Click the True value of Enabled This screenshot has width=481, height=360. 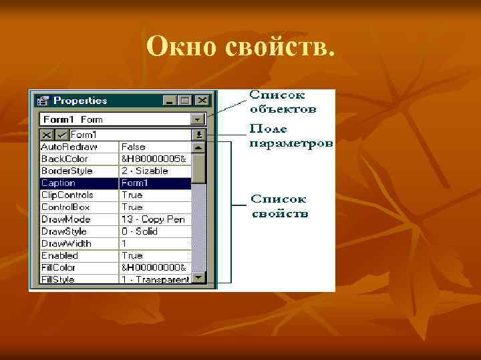[155, 255]
